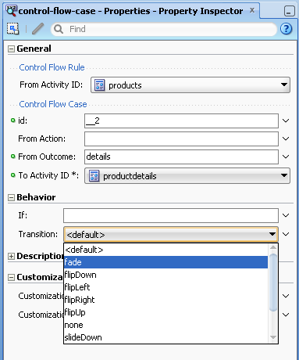Click the transition list scroll up arrow

(273, 247)
